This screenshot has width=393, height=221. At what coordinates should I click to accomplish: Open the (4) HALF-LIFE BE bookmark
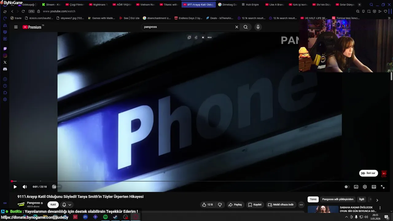314,18
